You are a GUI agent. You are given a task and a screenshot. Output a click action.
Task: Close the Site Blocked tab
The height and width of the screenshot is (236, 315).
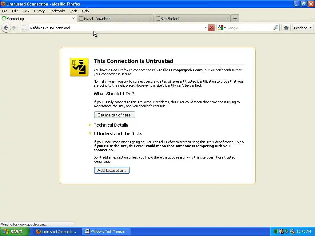click(227, 18)
